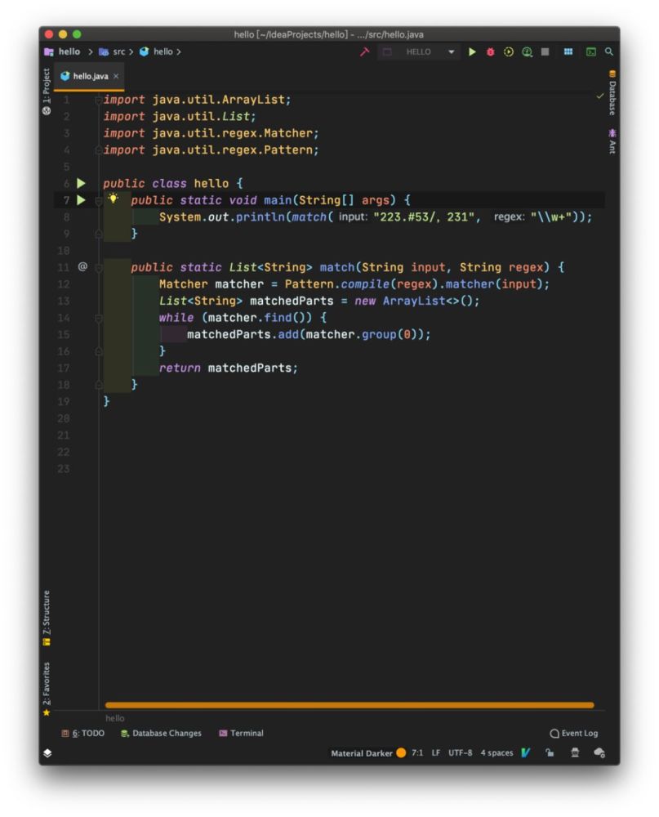
Task: Open the 6: TODO tool window
Action: [82, 733]
